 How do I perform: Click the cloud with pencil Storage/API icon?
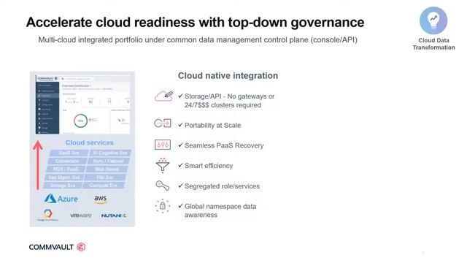click(163, 96)
